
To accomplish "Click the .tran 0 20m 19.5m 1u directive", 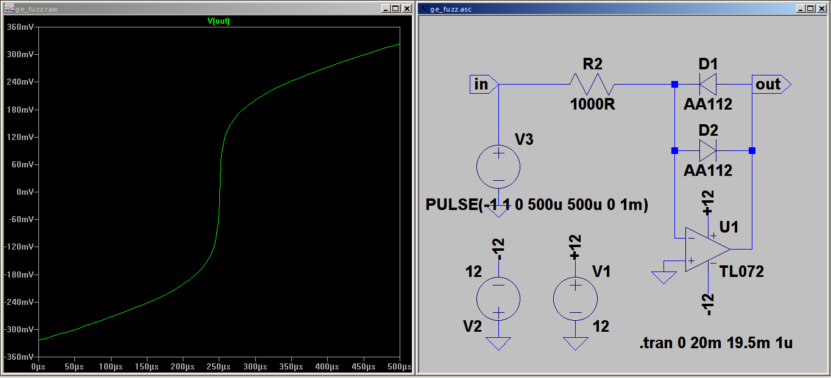I will coord(716,343).
